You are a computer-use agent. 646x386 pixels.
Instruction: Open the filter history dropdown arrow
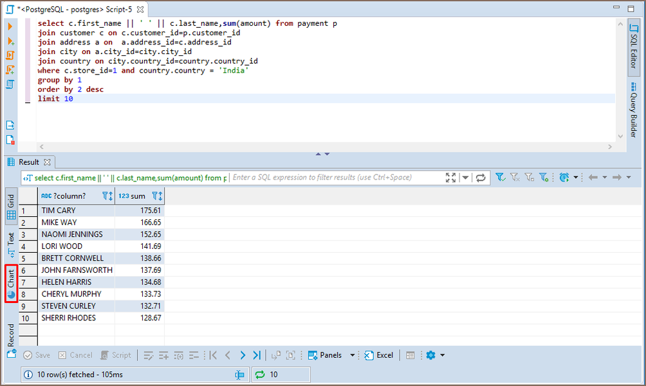click(465, 178)
